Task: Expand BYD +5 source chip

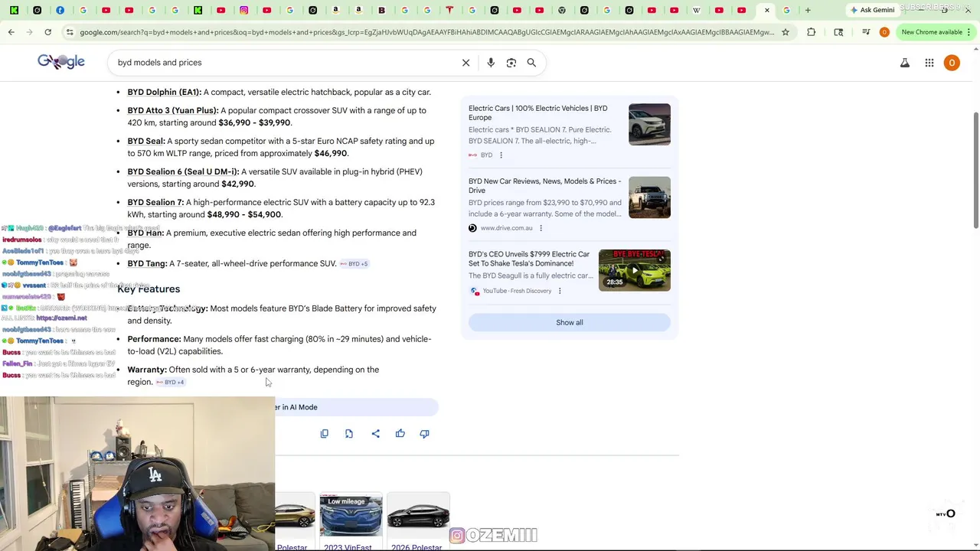Action: [354, 263]
